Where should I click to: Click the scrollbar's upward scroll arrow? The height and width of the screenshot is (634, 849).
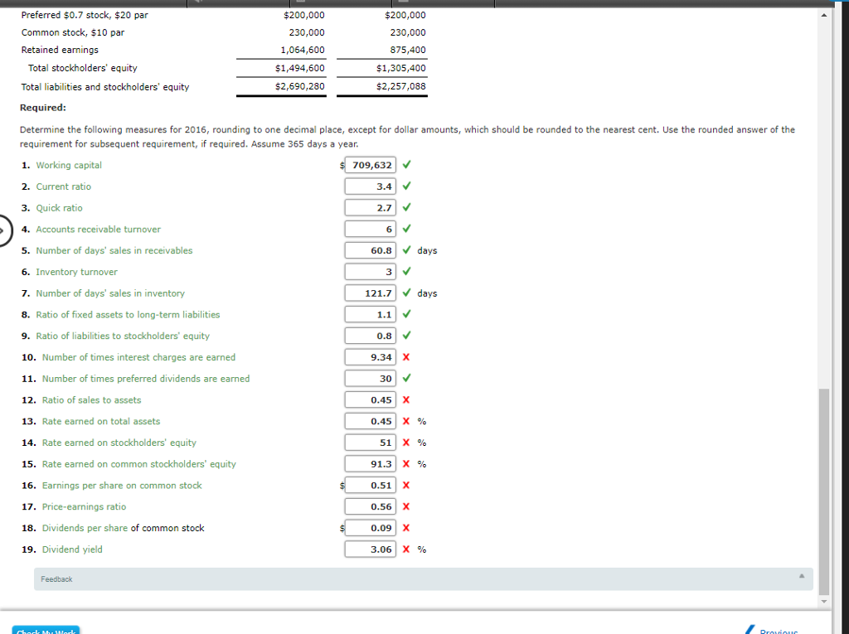(824, 14)
